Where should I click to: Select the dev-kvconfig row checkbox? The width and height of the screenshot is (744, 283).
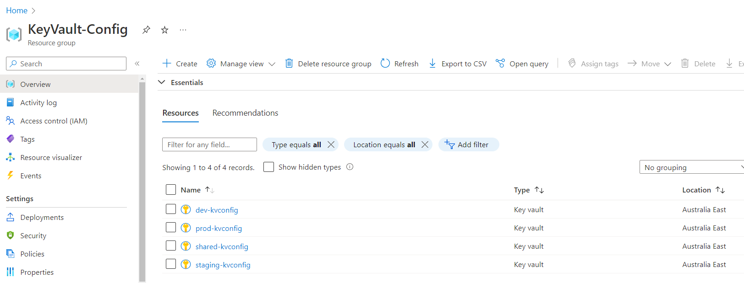pos(171,209)
